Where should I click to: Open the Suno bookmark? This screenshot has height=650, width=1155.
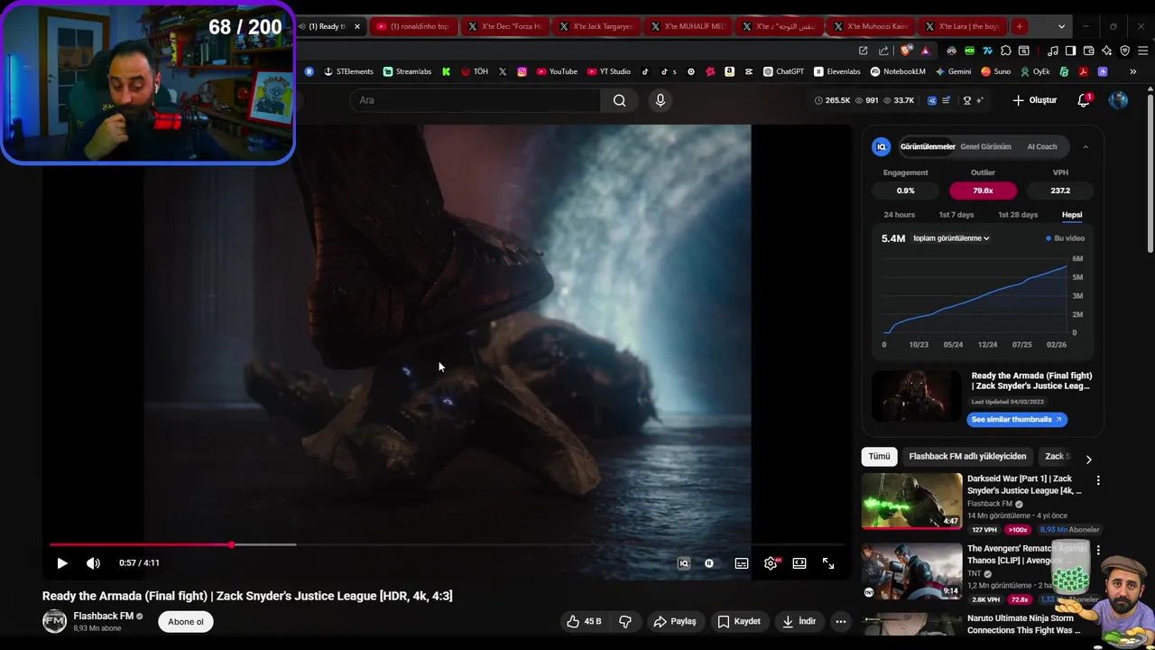click(x=996, y=71)
